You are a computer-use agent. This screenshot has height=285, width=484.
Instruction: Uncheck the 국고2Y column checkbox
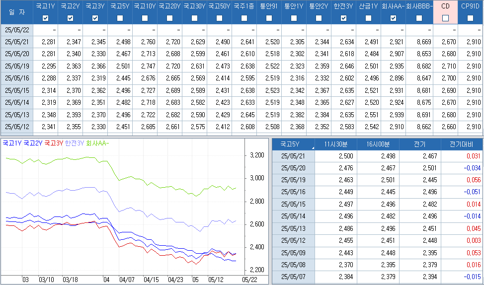pyautogui.click(x=70, y=18)
